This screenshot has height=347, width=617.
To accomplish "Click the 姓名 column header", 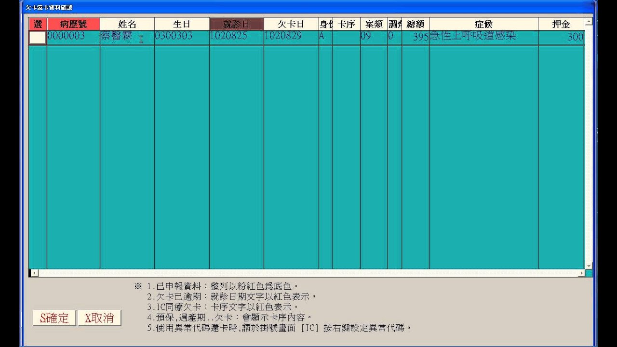I will (x=127, y=24).
